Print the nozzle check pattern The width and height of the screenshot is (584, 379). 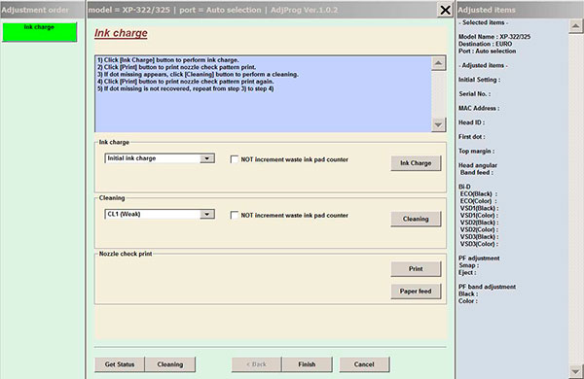[x=416, y=268]
